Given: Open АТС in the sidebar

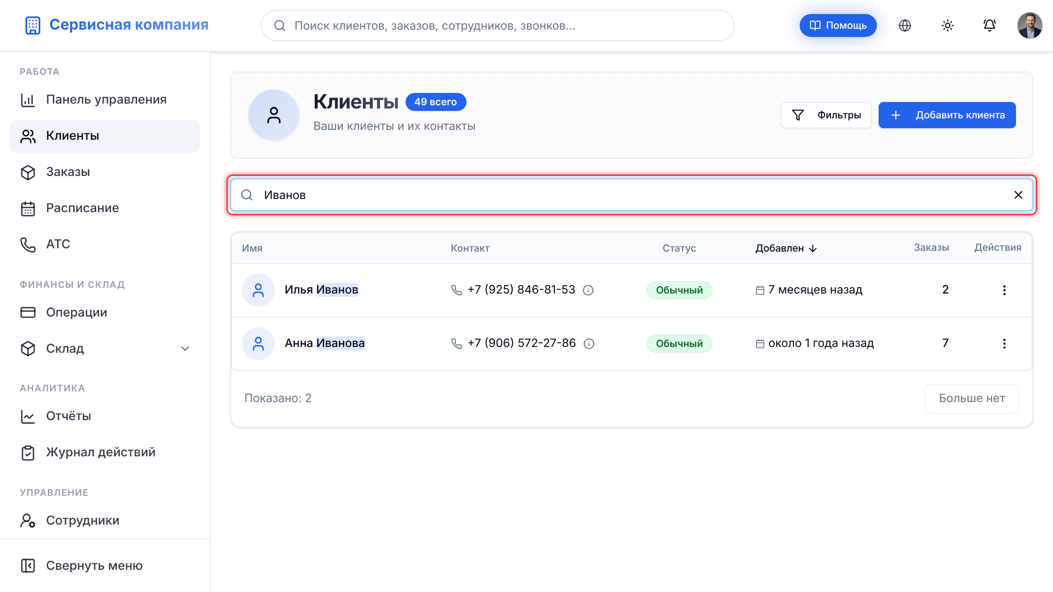Looking at the screenshot, I should tap(105, 245).
